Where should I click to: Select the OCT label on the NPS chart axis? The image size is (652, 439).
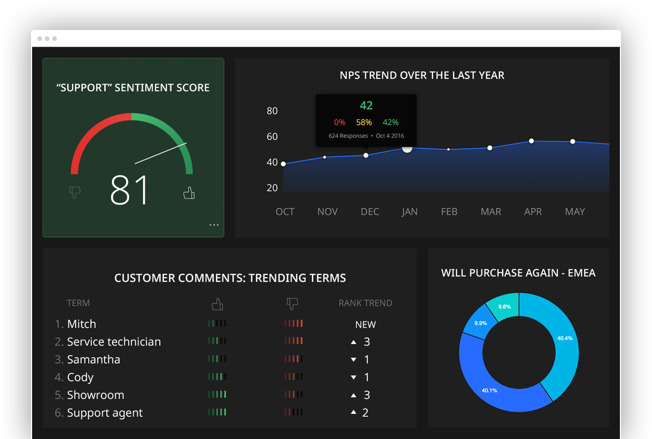pyautogui.click(x=285, y=211)
